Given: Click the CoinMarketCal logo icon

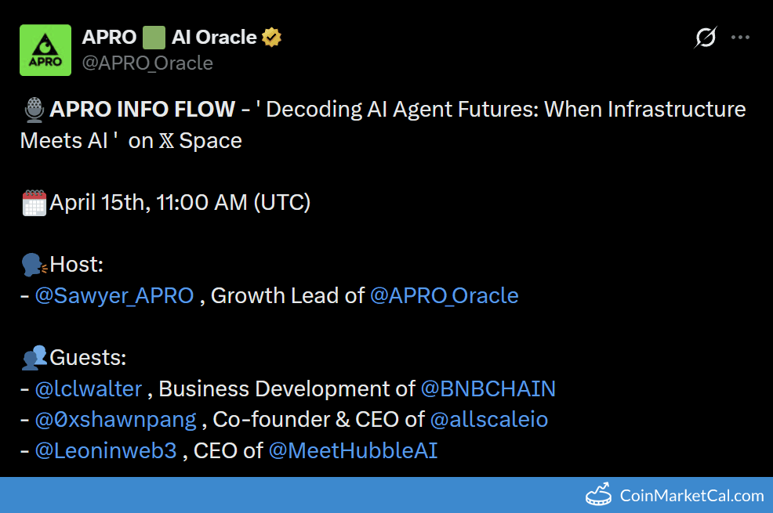Looking at the screenshot, I should pyautogui.click(x=599, y=495).
